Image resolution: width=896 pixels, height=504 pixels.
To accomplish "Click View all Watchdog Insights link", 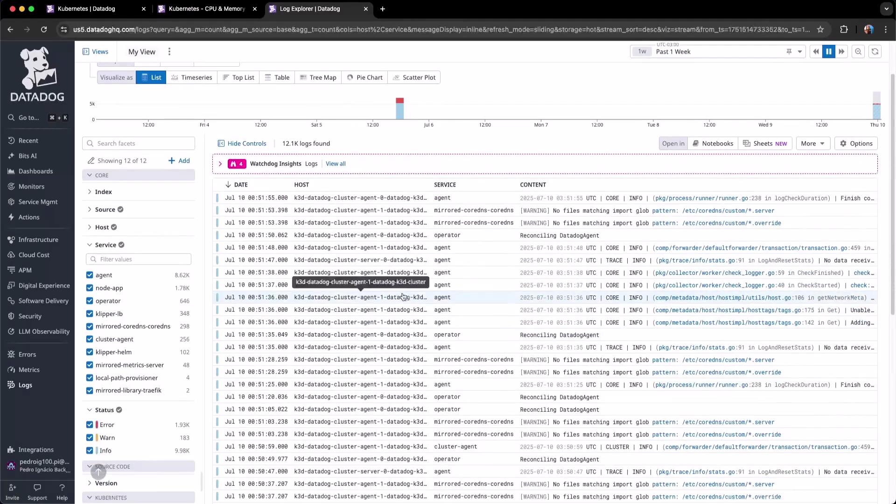I will tap(336, 164).
